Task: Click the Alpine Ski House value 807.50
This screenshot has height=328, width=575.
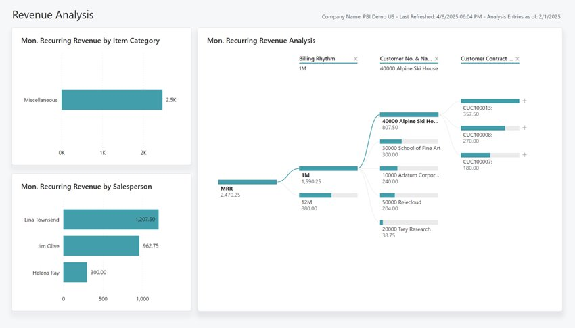Action: (x=390, y=128)
